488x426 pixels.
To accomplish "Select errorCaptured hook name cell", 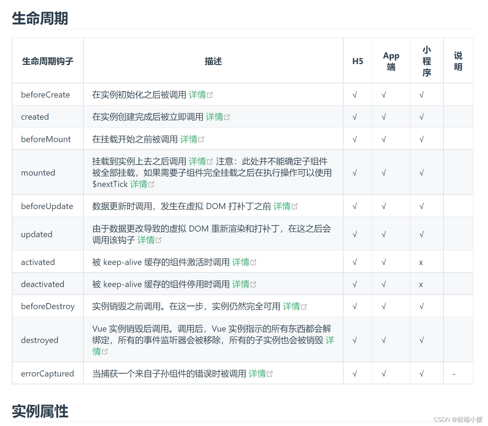I will pyautogui.click(x=47, y=374).
